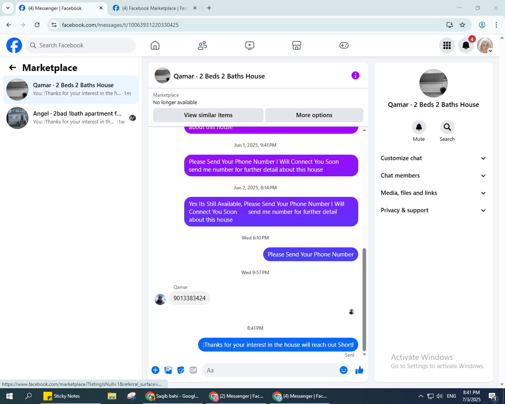Screen dimensions: 505x404
Task: Open the Video icon in top navigation
Action: tap(250, 45)
